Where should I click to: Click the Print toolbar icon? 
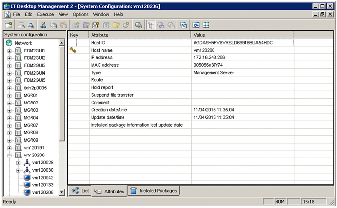coord(21,25)
